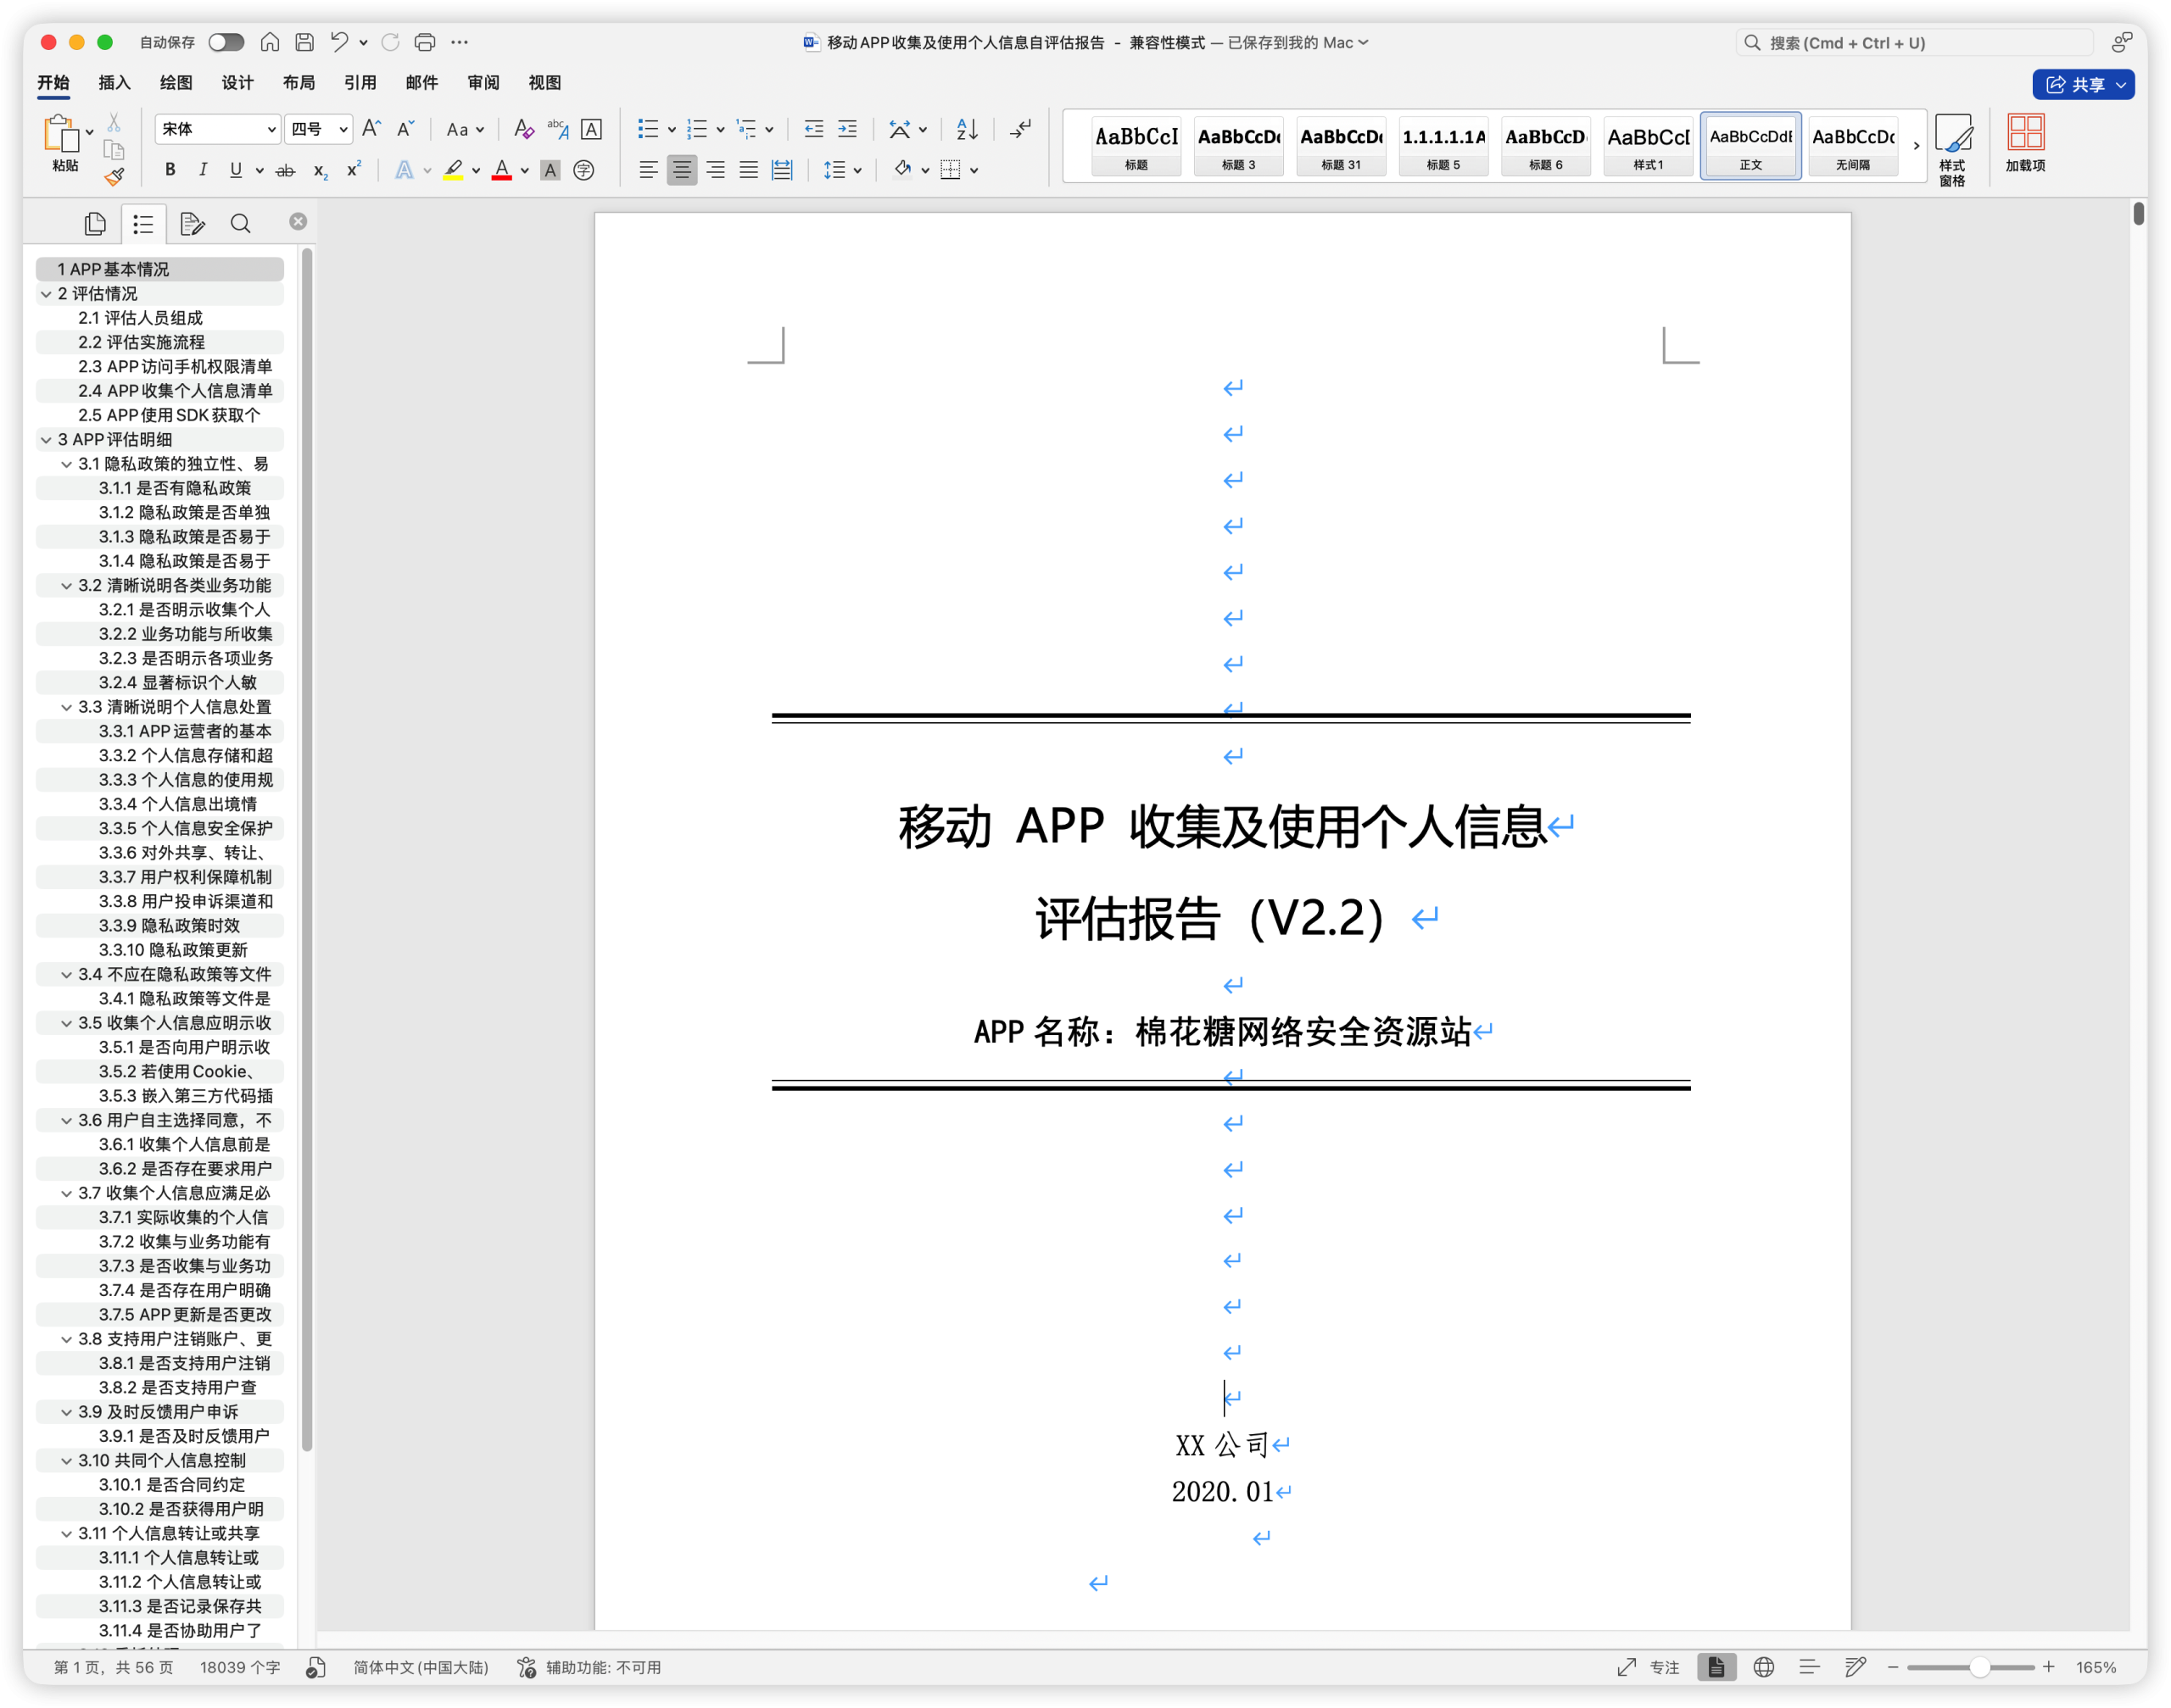Align text to the right
2171x1708 pixels.
[x=716, y=170]
